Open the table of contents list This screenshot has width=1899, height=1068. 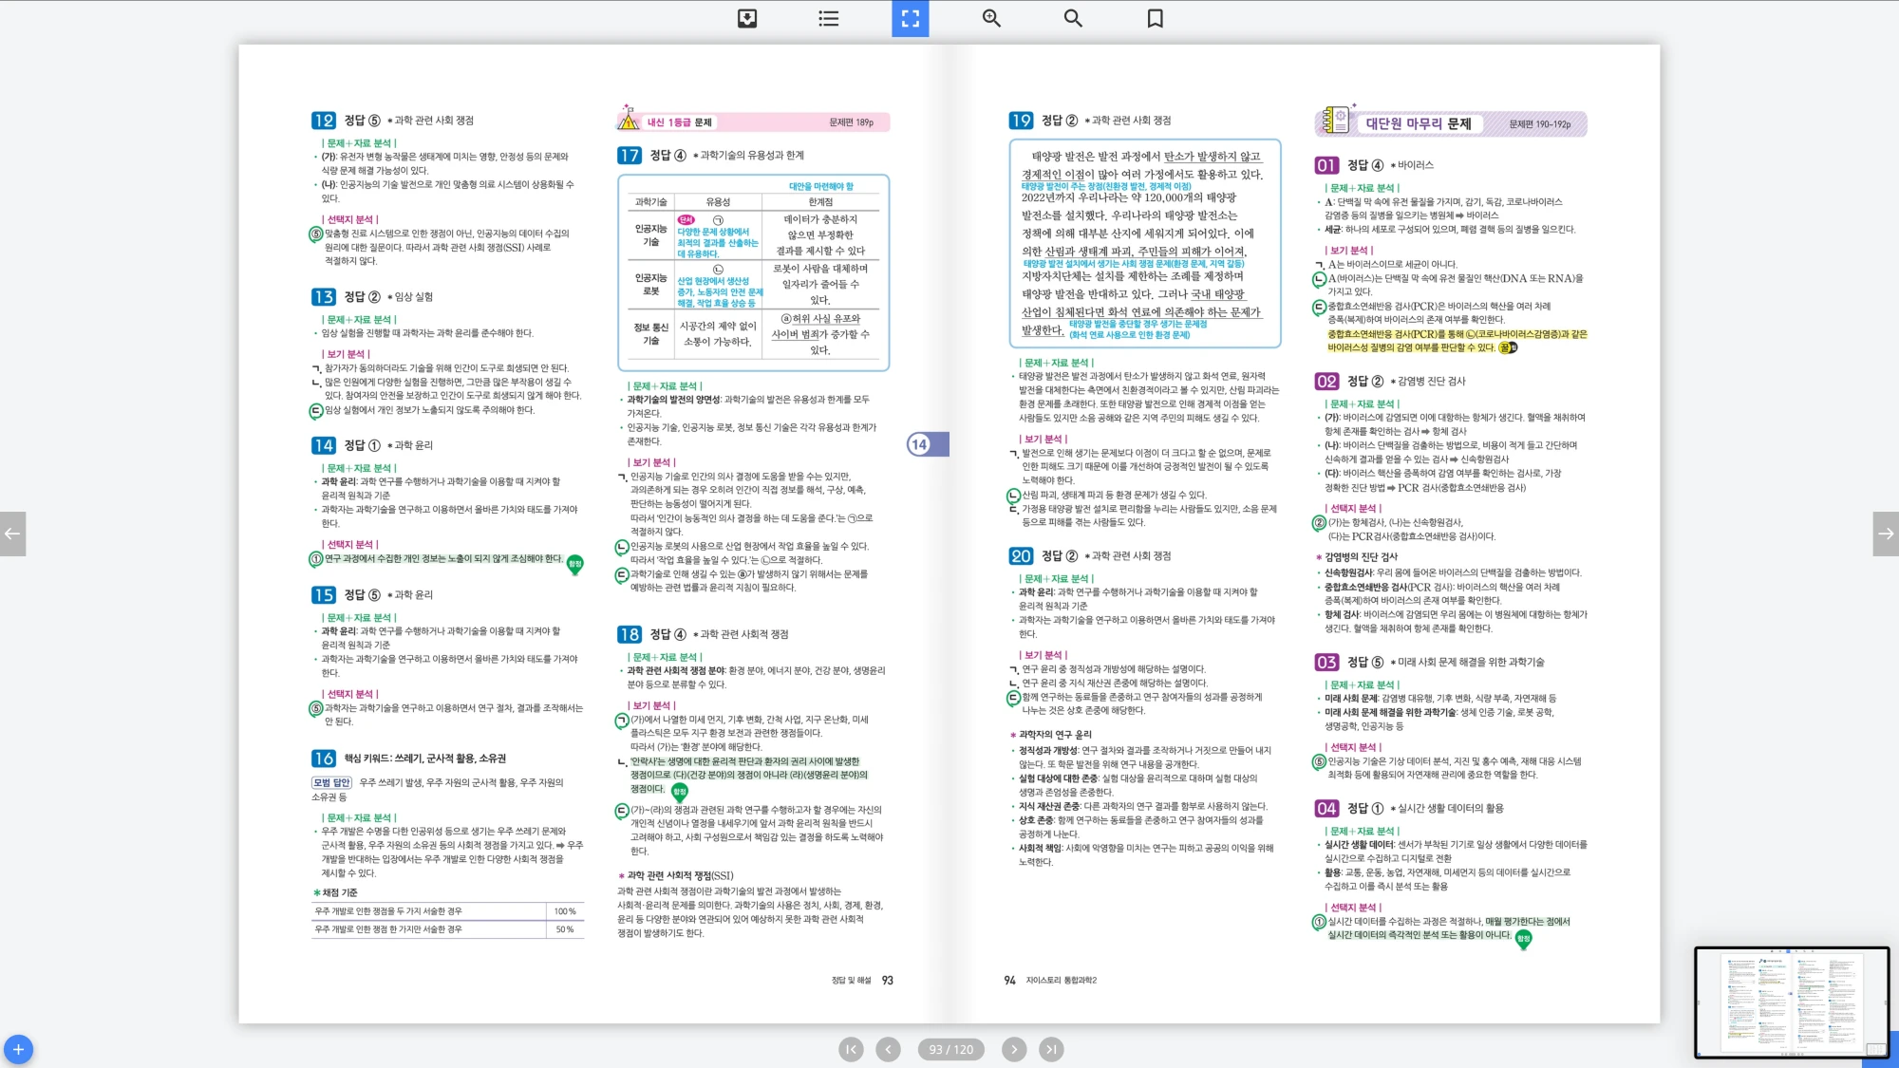829,18
